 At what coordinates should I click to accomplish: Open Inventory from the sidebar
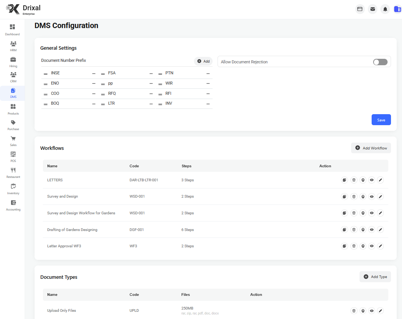pos(13,189)
